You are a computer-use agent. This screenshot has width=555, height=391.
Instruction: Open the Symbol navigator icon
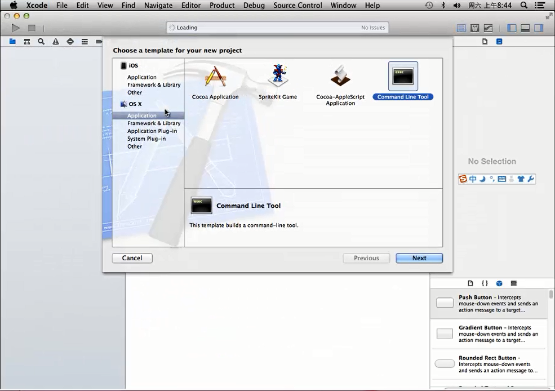[27, 41]
